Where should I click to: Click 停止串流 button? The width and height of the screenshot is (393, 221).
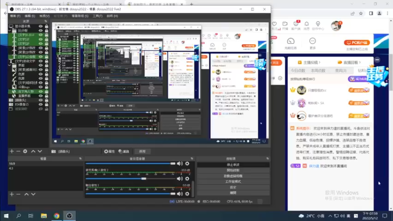[233, 165]
